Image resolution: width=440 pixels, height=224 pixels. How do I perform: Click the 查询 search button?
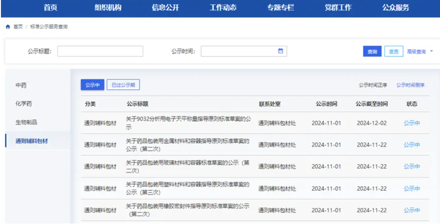(x=372, y=51)
